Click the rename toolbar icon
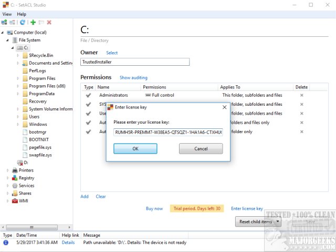The image size is (336, 252). coord(41,22)
